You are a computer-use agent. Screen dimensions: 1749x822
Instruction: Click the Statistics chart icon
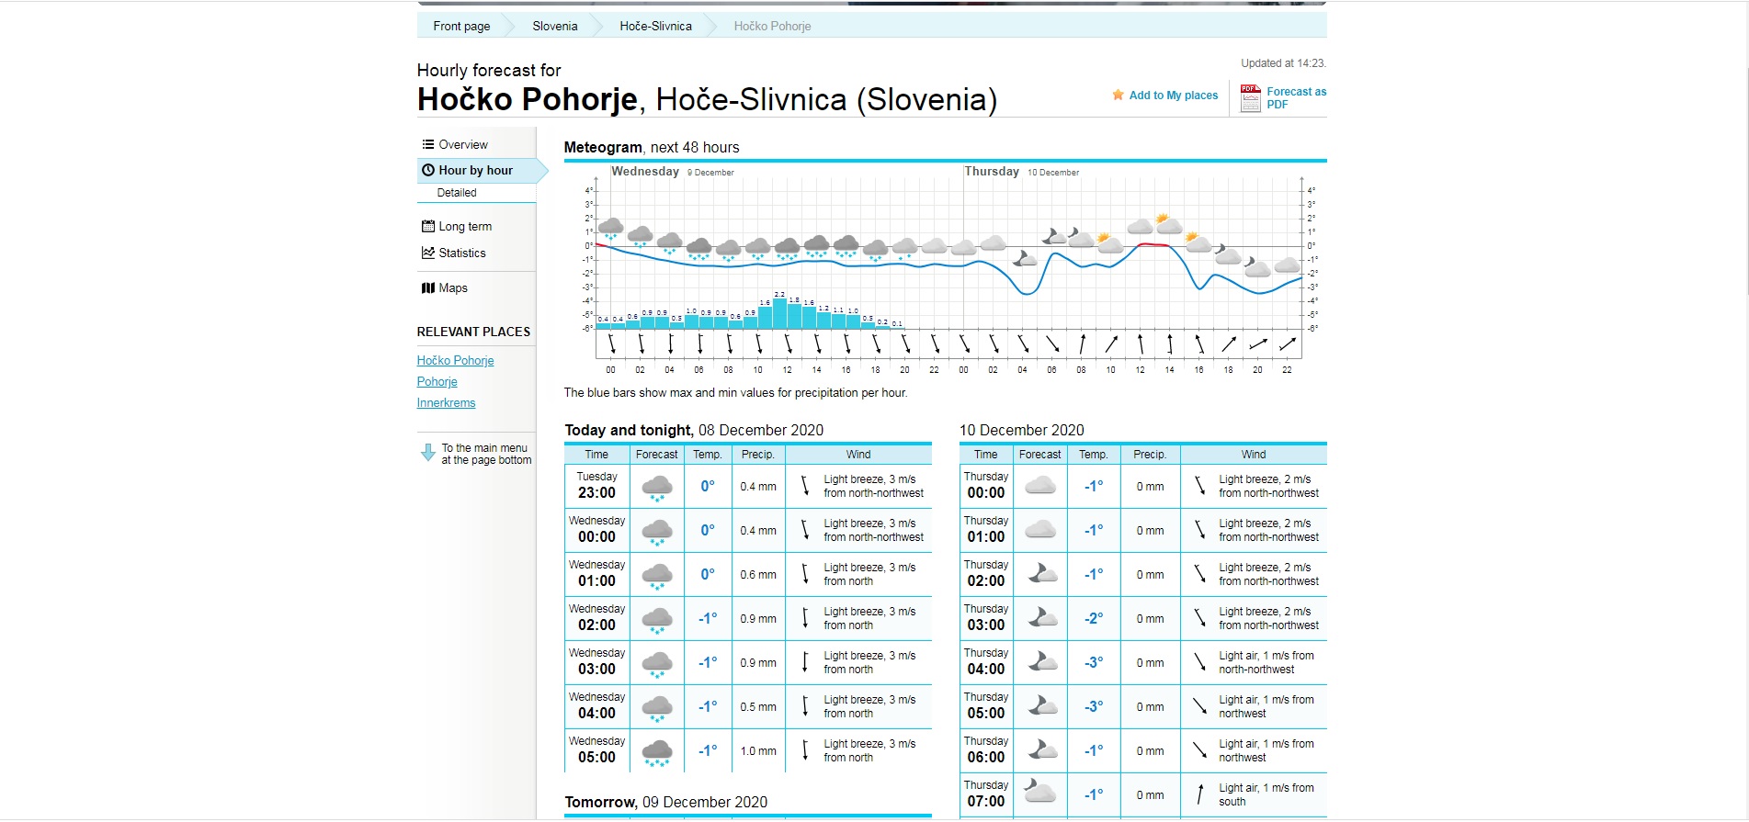(x=427, y=253)
